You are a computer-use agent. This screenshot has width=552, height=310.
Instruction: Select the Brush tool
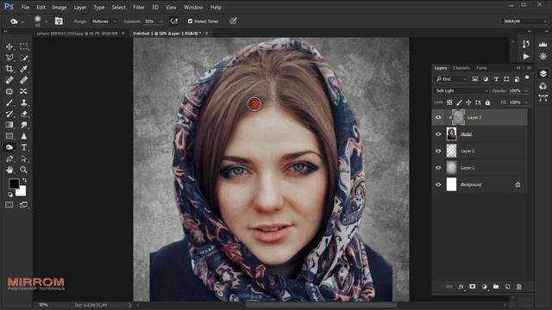(x=9, y=102)
